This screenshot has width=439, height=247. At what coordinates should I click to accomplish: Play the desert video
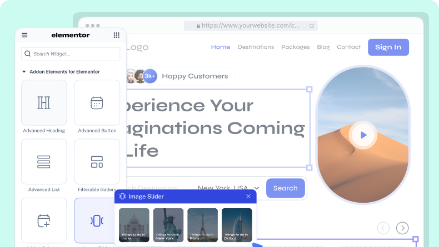coord(363,135)
